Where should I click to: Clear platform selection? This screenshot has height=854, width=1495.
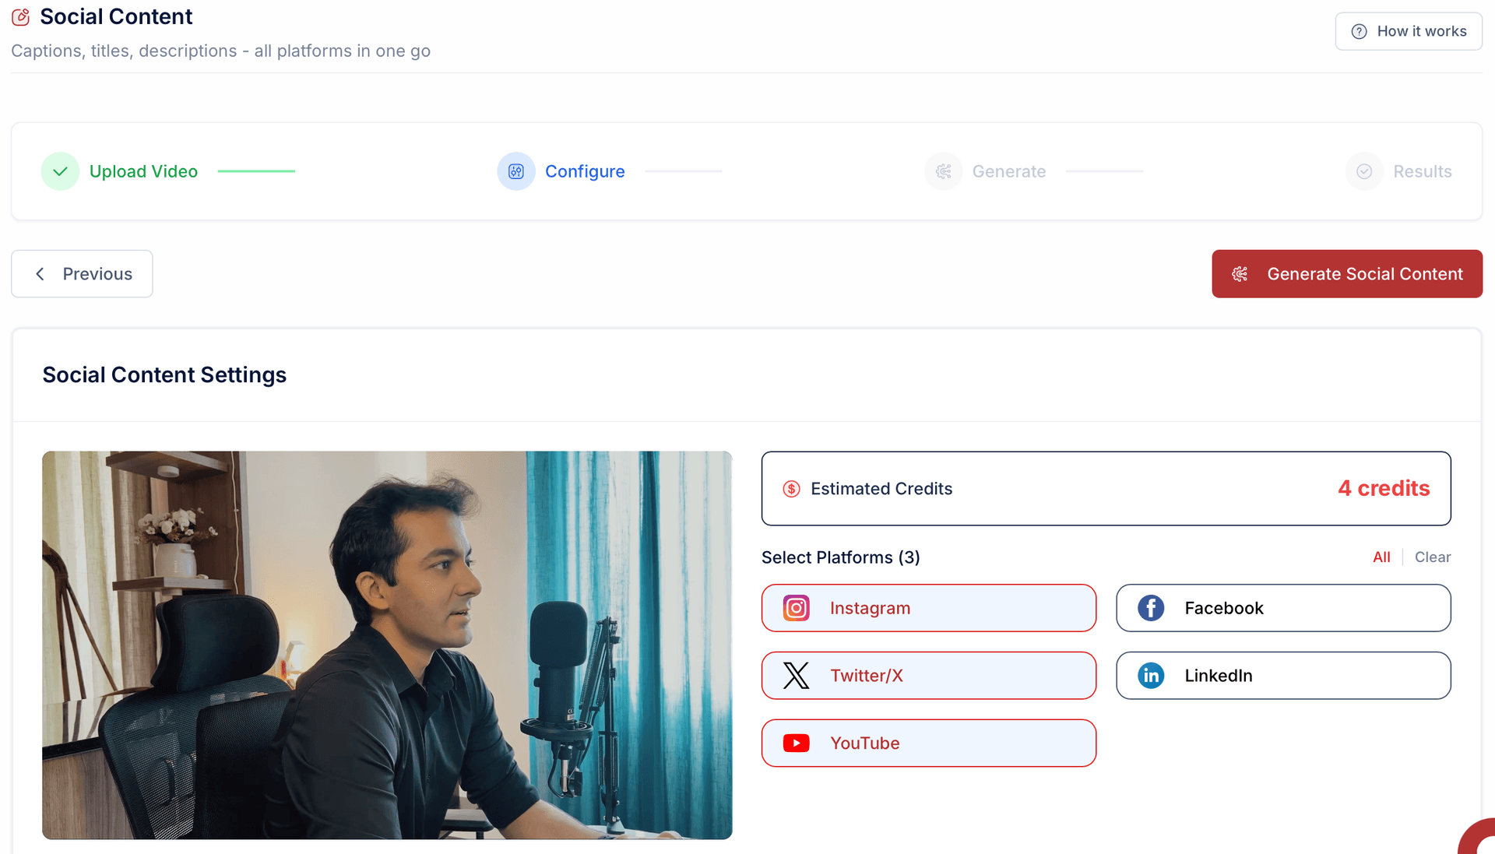[1432, 557]
